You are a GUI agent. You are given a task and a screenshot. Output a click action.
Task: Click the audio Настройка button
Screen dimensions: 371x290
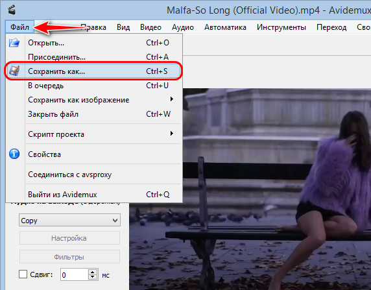tap(69, 238)
